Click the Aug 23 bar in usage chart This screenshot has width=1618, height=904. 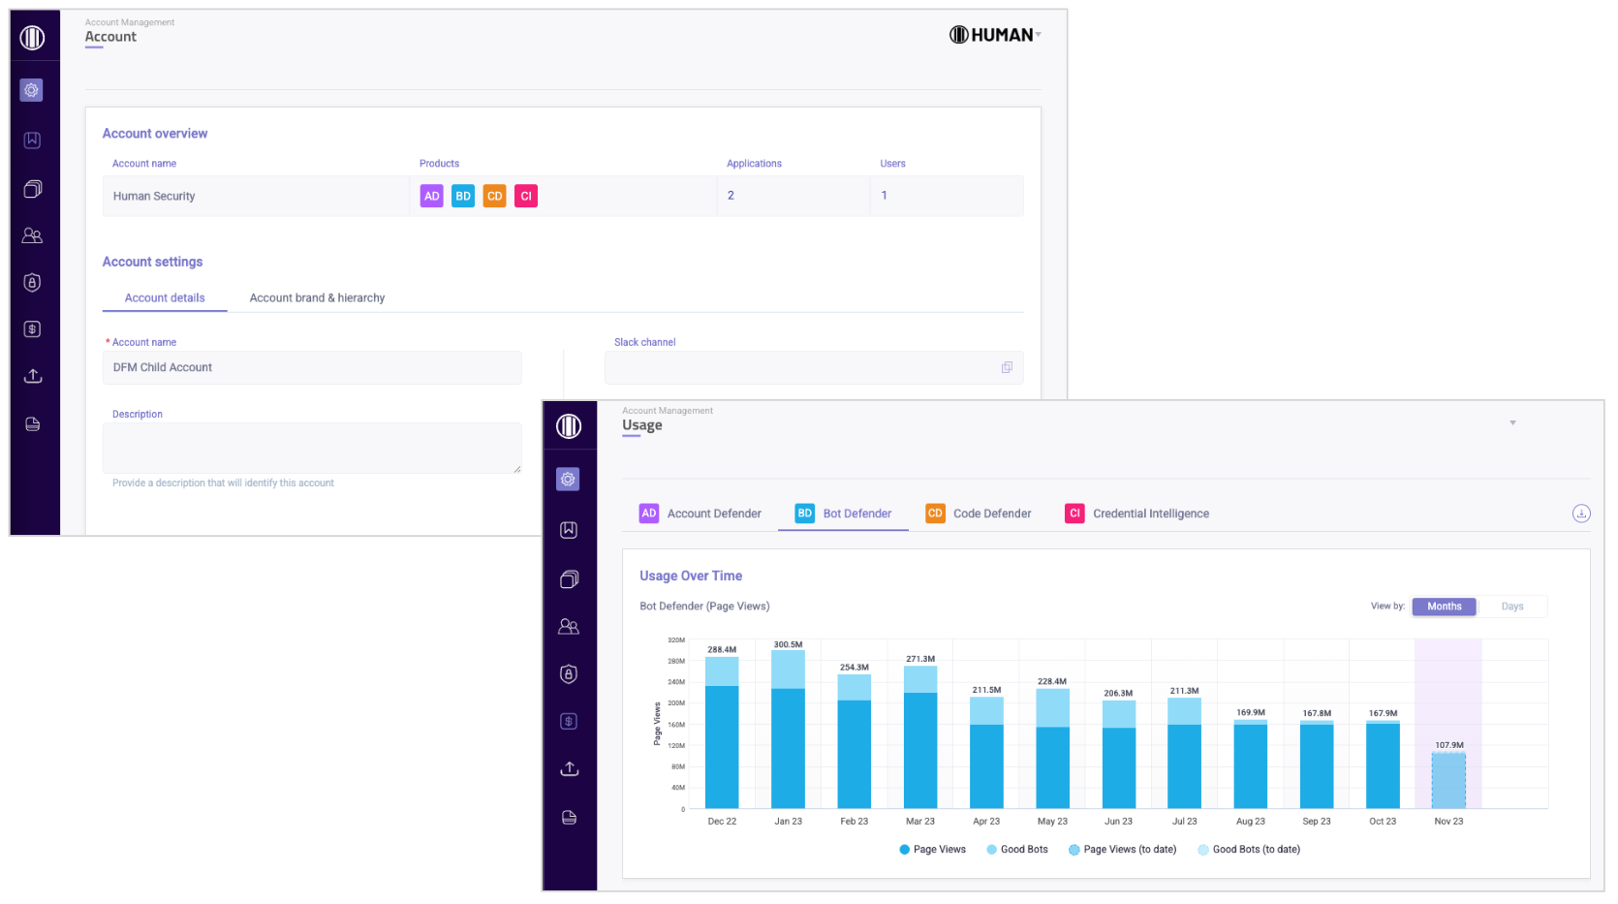[1250, 764]
